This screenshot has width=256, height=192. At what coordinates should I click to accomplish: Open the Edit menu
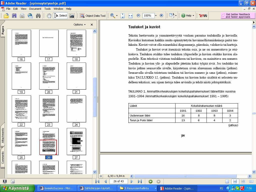tap(15, 9)
